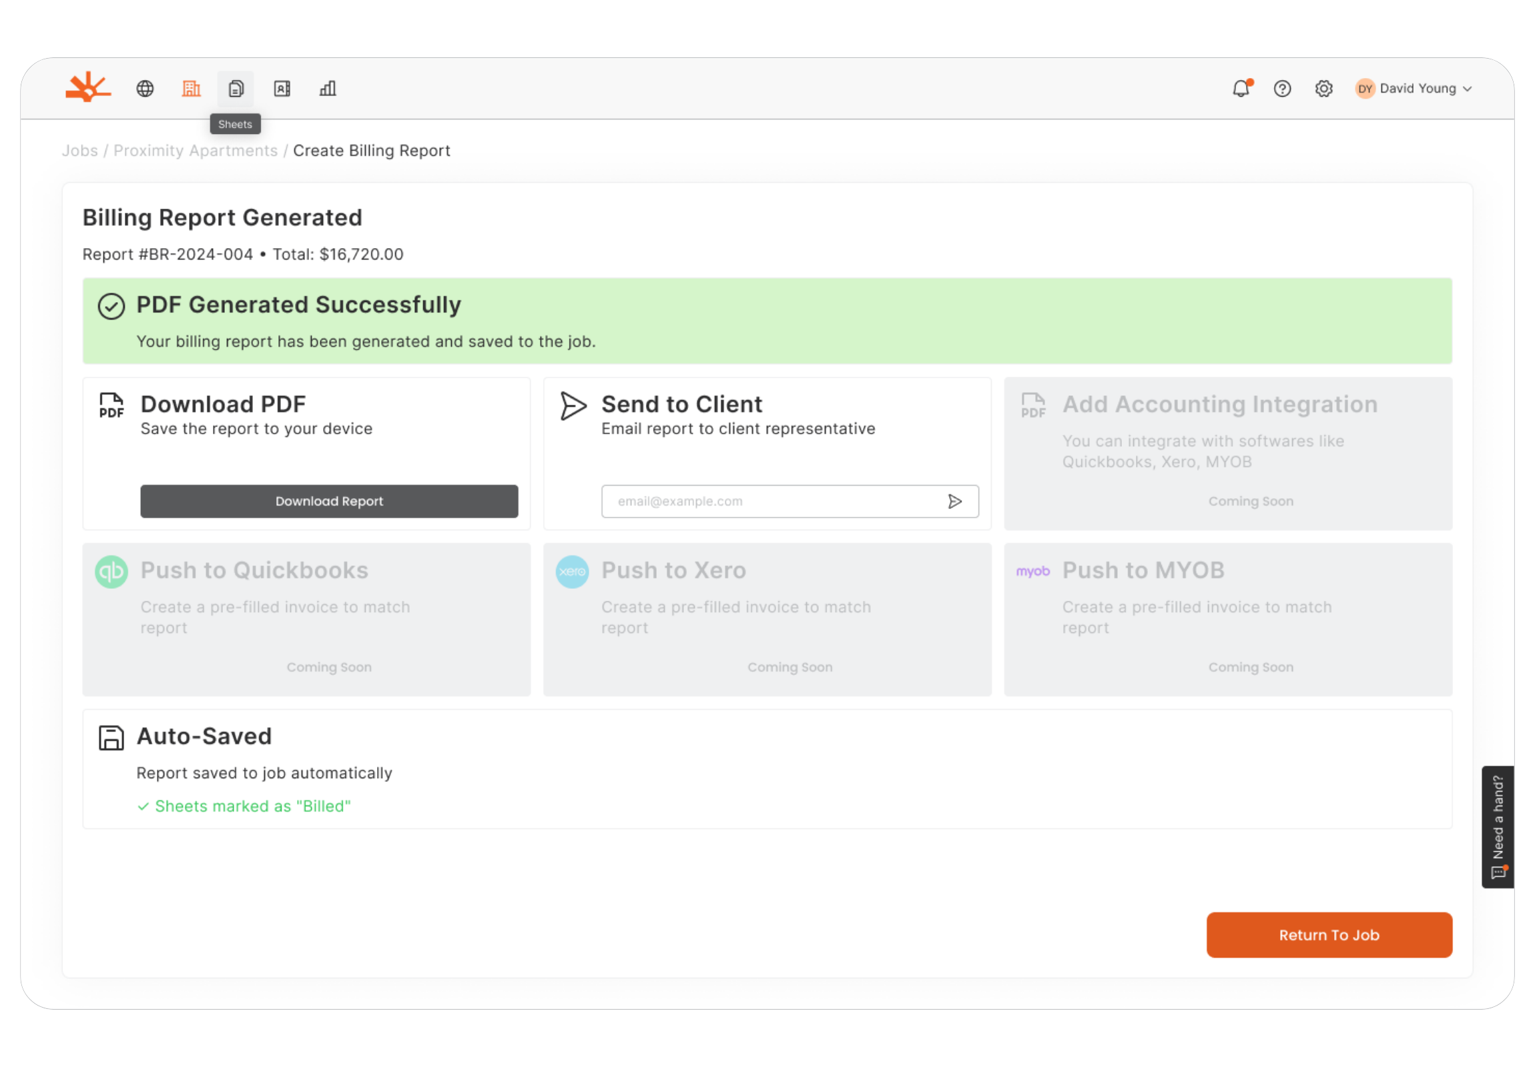Open the Need a hand? side tab
The height and width of the screenshot is (1067, 1535).
1498,826
